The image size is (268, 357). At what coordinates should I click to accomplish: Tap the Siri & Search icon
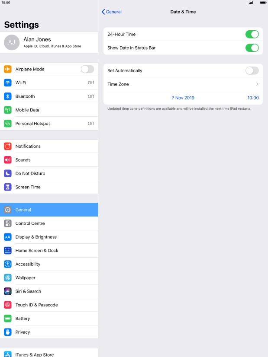(x=8, y=291)
